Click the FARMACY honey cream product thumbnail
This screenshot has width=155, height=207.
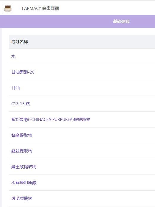point(8,8)
